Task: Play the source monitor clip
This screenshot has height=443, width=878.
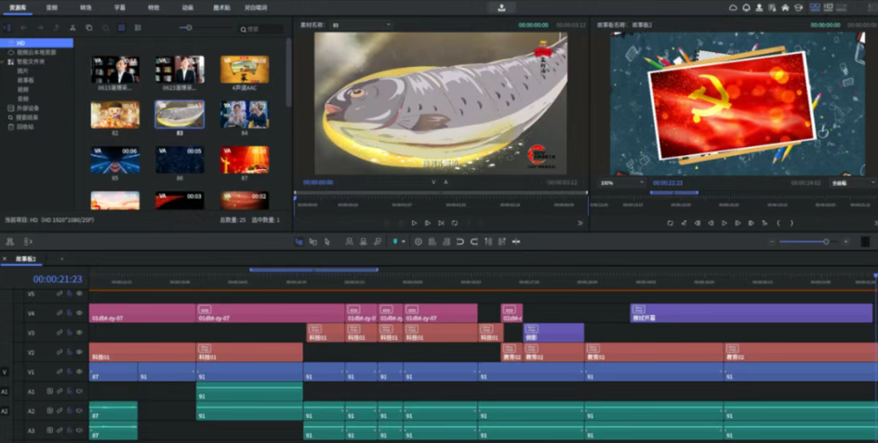Action: (x=415, y=223)
